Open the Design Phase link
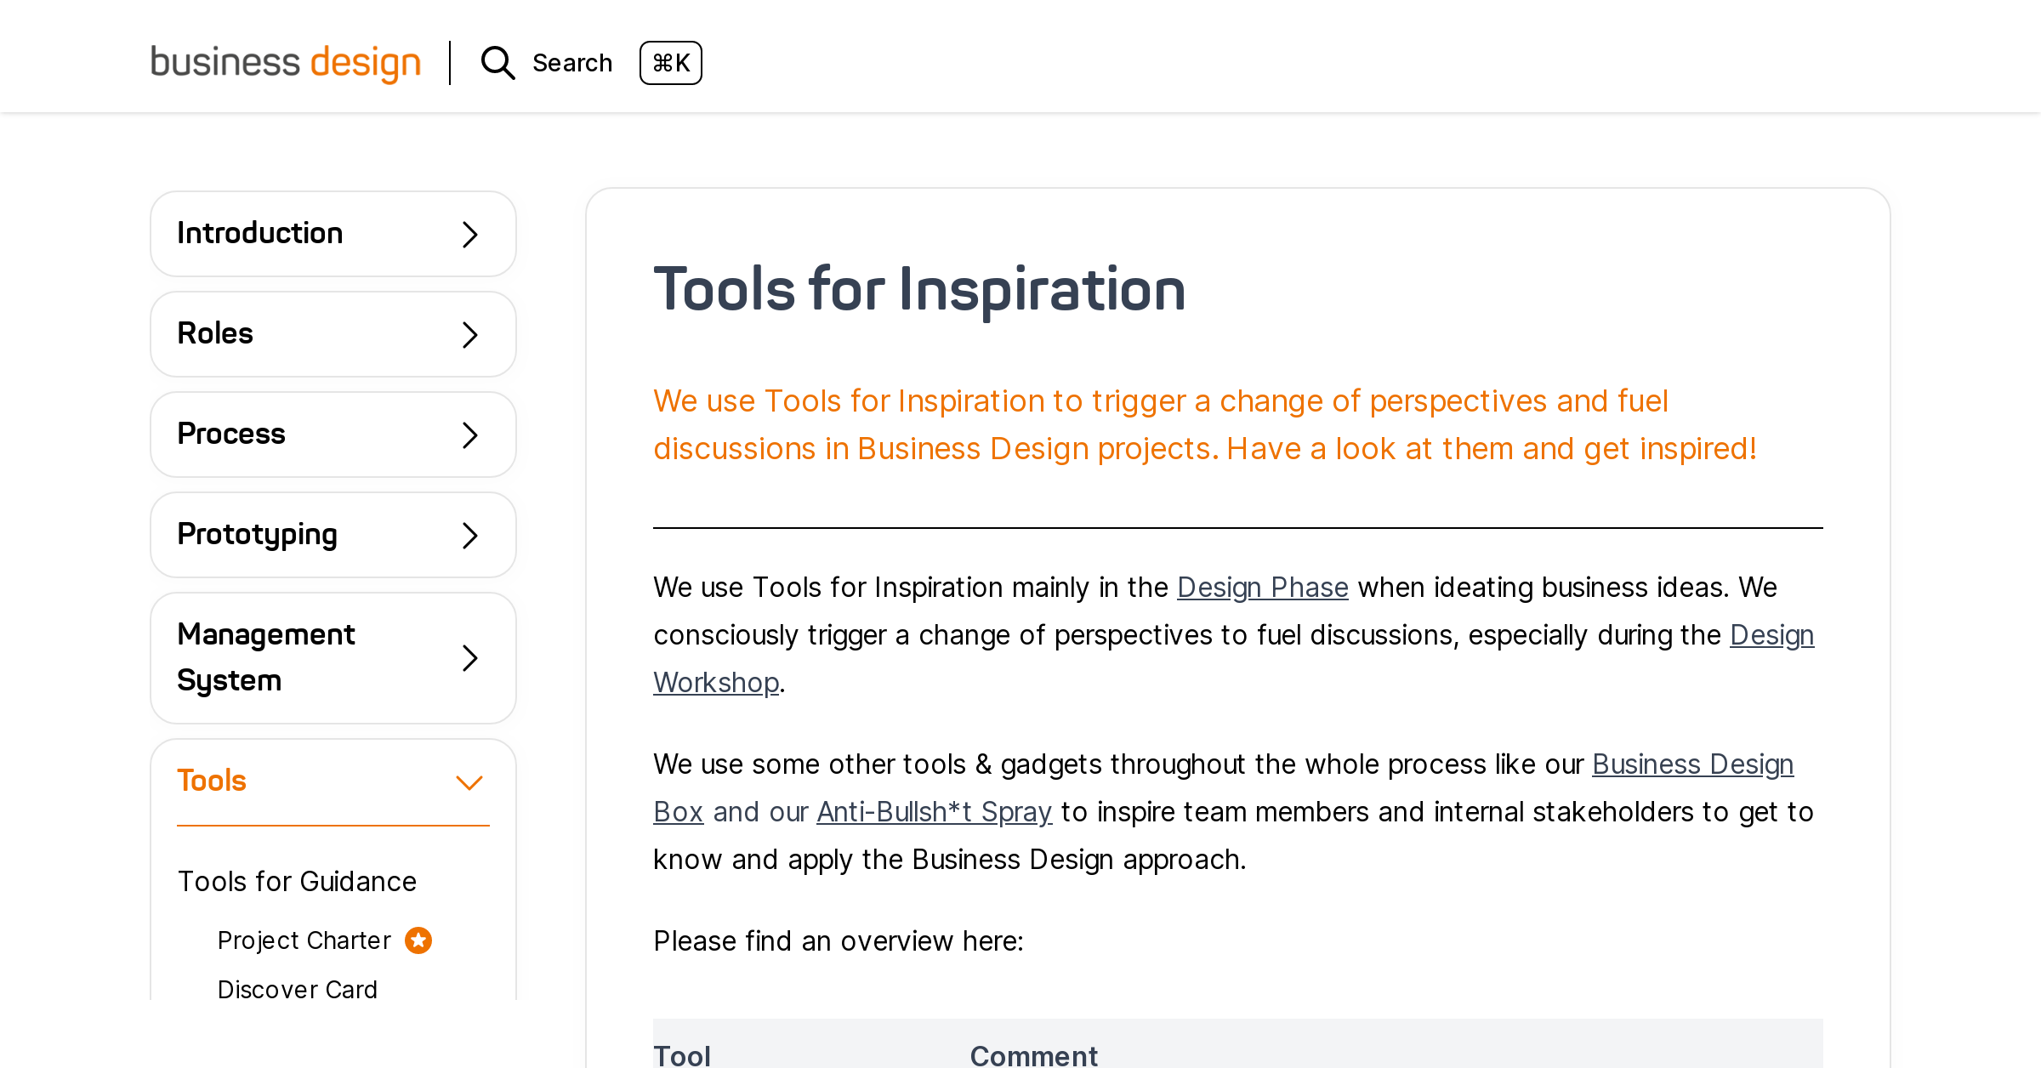 tap(1263, 588)
